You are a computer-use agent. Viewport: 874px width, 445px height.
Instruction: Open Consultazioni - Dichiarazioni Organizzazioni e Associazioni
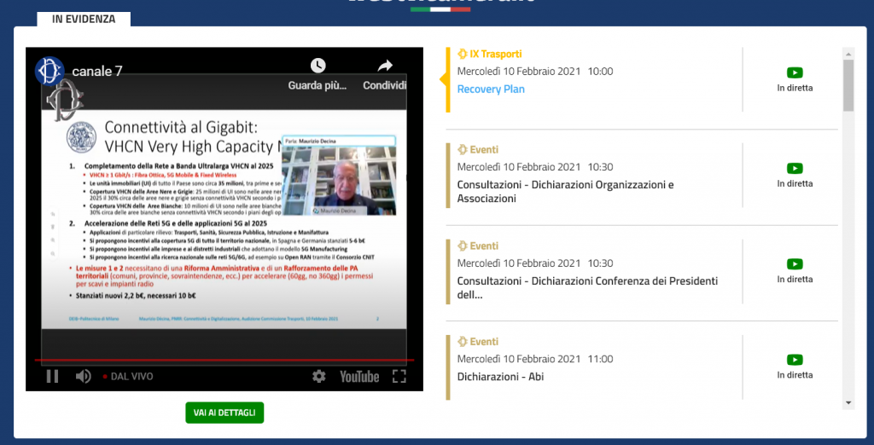(x=566, y=192)
